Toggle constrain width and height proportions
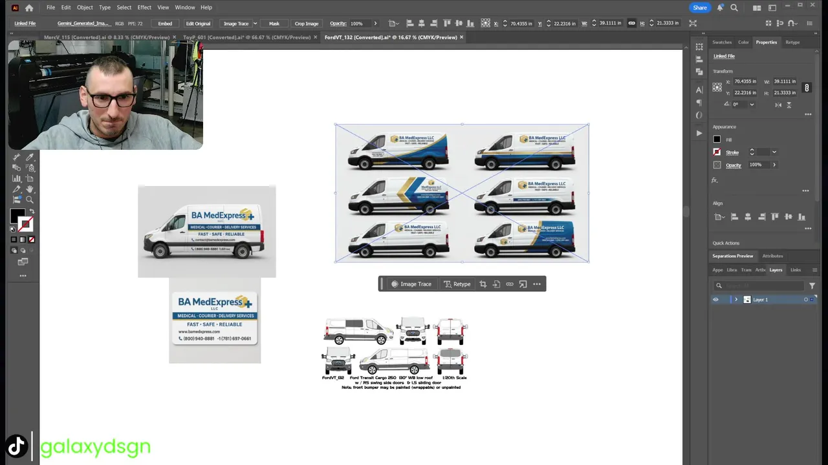The height and width of the screenshot is (465, 828). (807, 87)
